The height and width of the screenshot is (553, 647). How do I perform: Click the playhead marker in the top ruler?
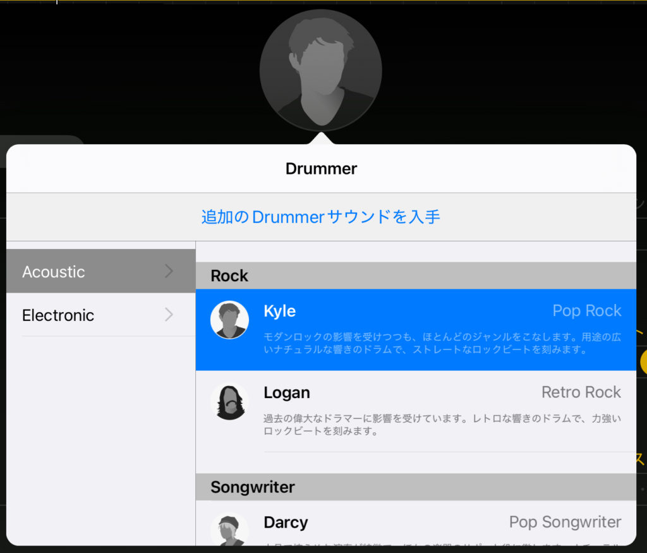pos(57,3)
